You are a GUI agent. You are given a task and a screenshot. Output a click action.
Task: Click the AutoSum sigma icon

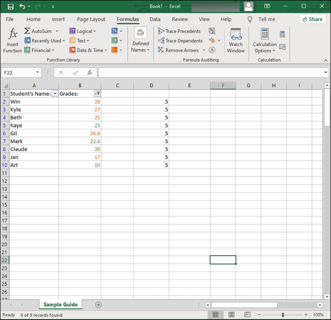27,31
